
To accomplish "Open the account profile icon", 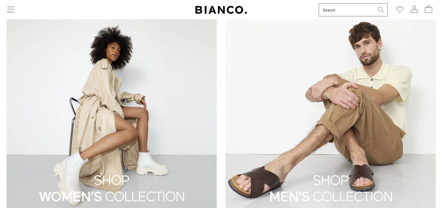I will (x=414, y=9).
